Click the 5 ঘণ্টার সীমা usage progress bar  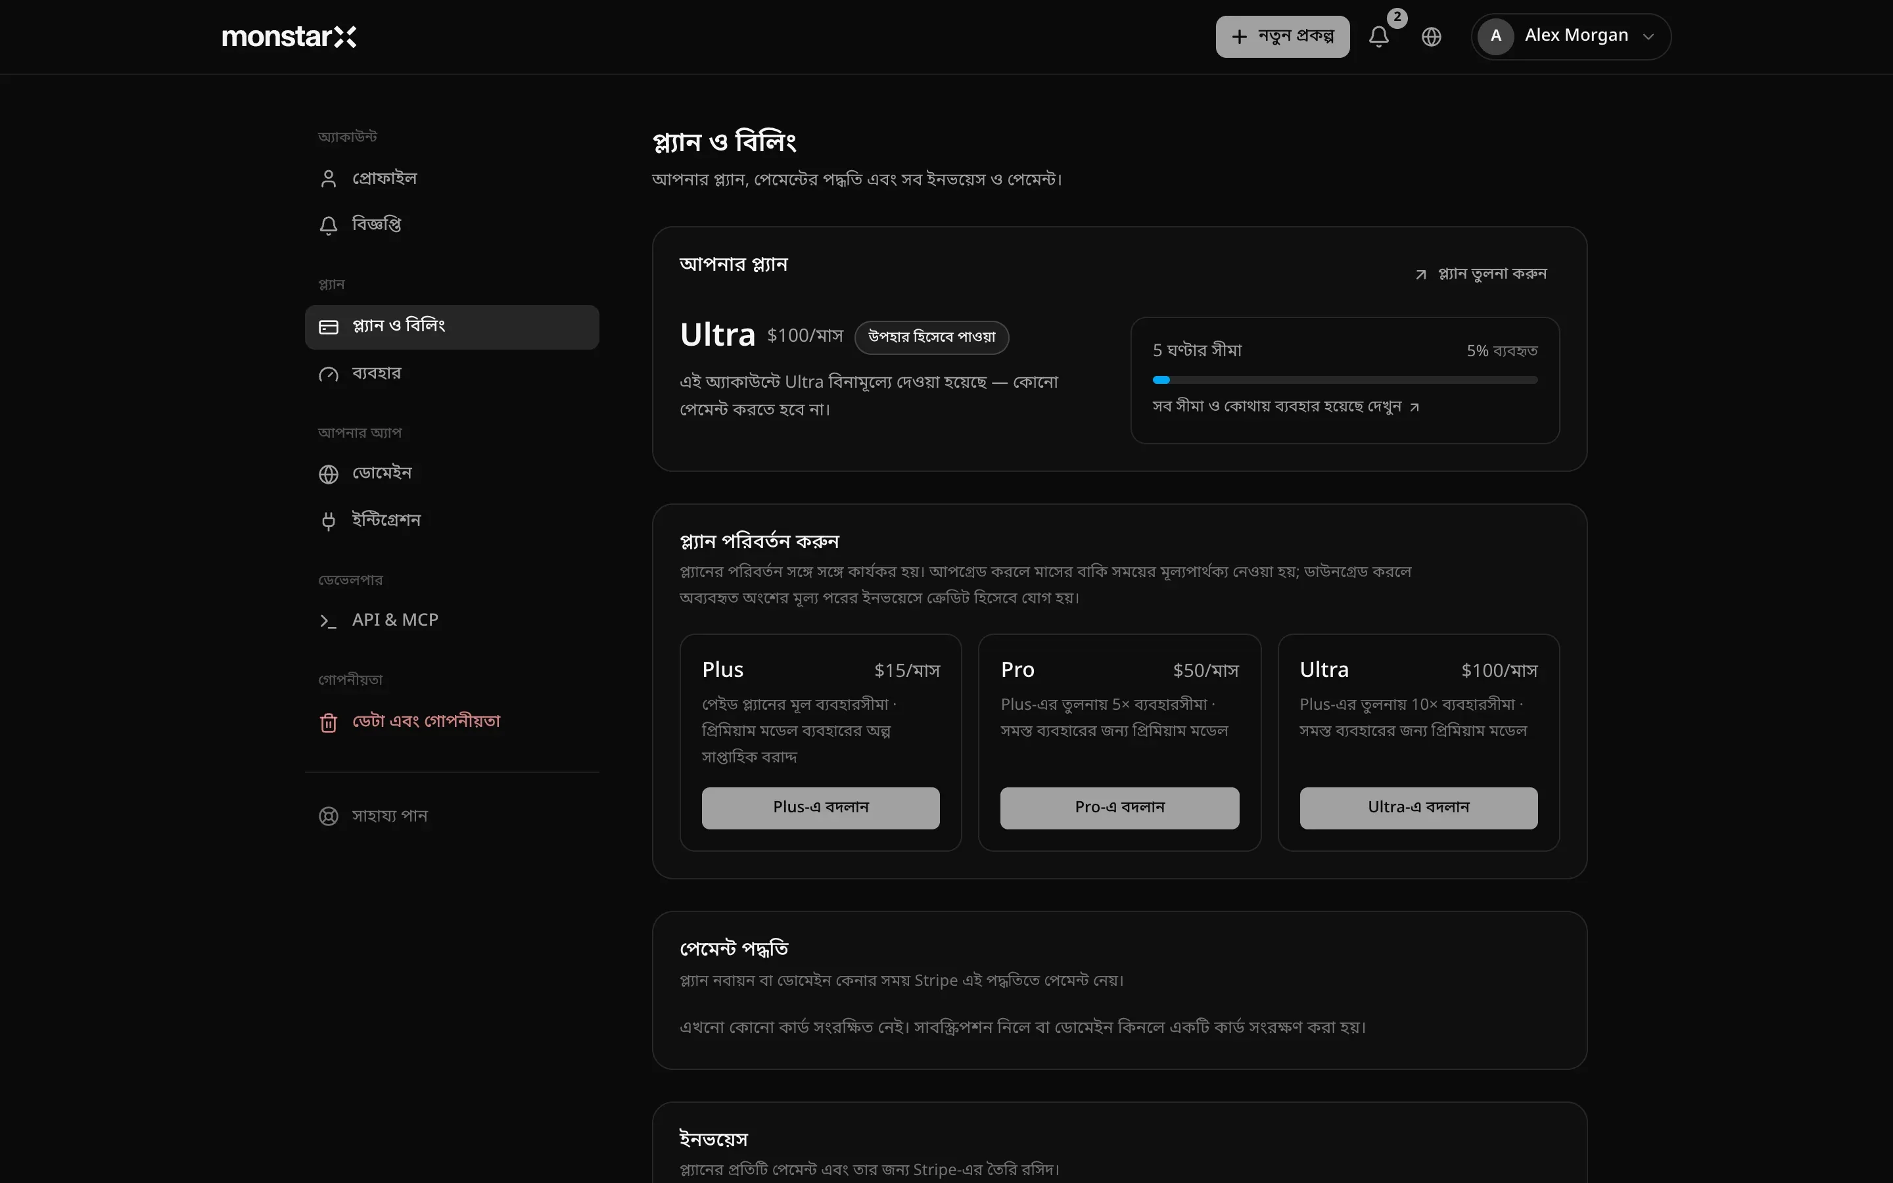tap(1345, 381)
